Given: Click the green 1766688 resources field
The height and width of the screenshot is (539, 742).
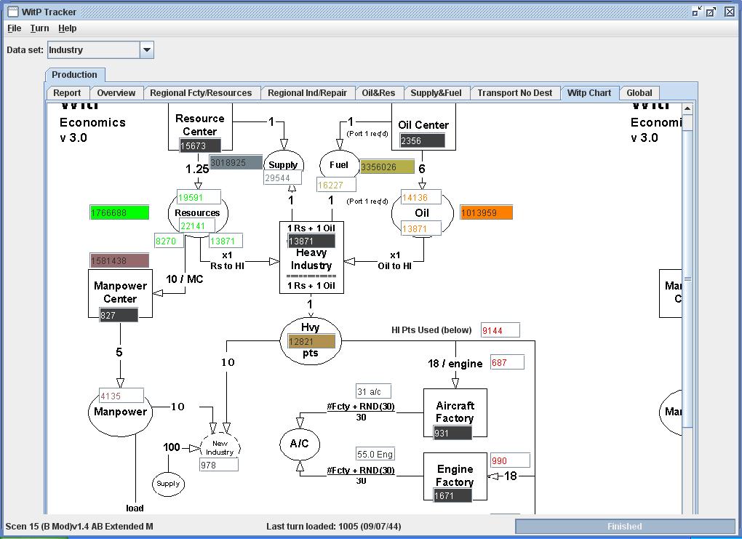Looking at the screenshot, I should click(119, 212).
